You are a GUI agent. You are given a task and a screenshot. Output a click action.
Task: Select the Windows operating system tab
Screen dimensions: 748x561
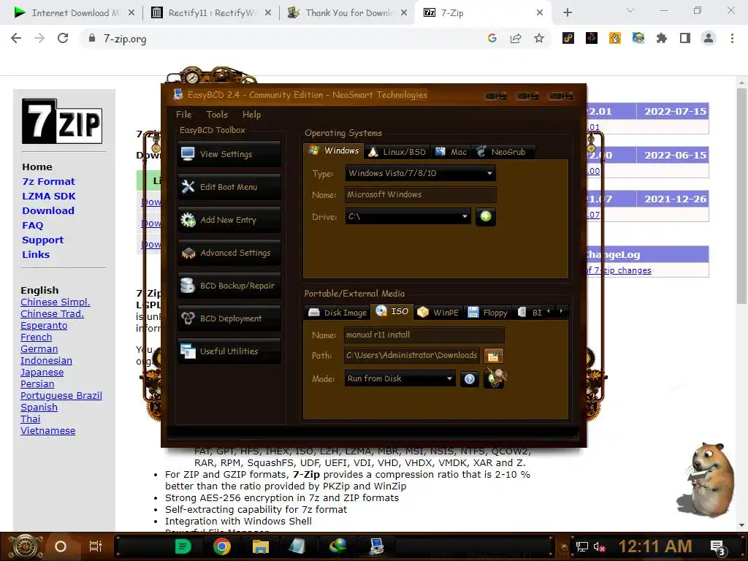334,150
